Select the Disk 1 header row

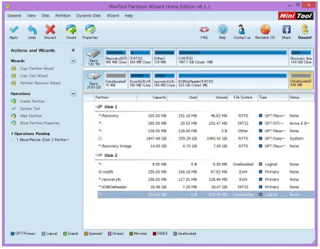click(x=205, y=107)
